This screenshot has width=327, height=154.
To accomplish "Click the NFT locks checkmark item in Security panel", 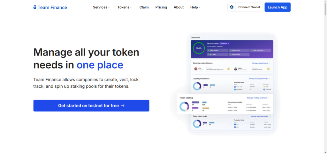I will 217,54.
